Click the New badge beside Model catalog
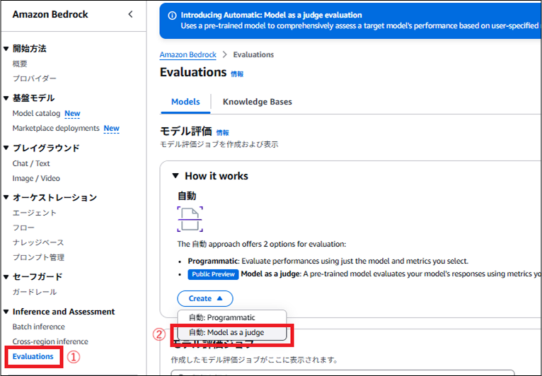This screenshot has height=376, width=542. [72, 113]
